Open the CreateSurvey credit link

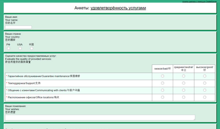point(199,1)
